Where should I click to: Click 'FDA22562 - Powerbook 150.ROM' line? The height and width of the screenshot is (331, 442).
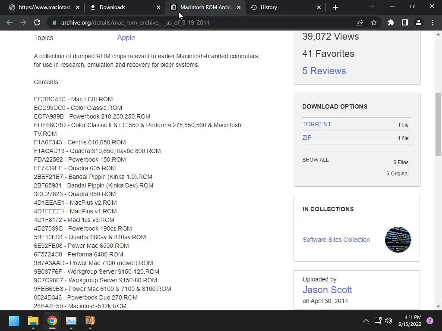click(80, 159)
